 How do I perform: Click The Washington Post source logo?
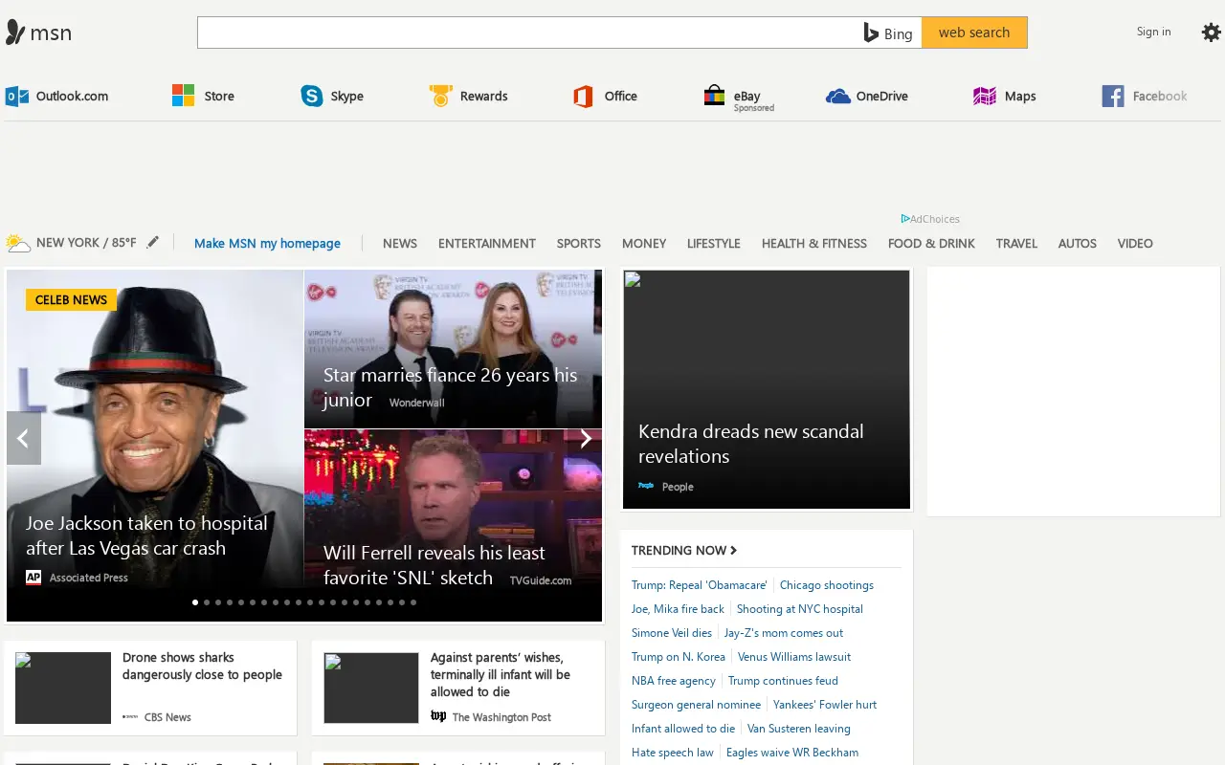point(438,716)
